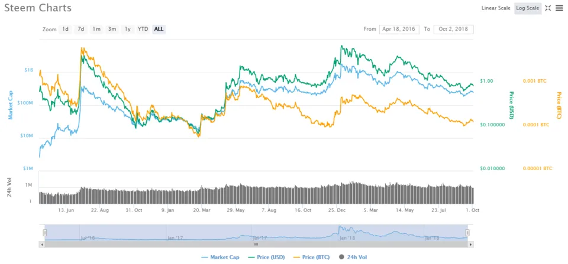
Task: Open the chart hamburger menu icon
Action: pyautogui.click(x=559, y=8)
